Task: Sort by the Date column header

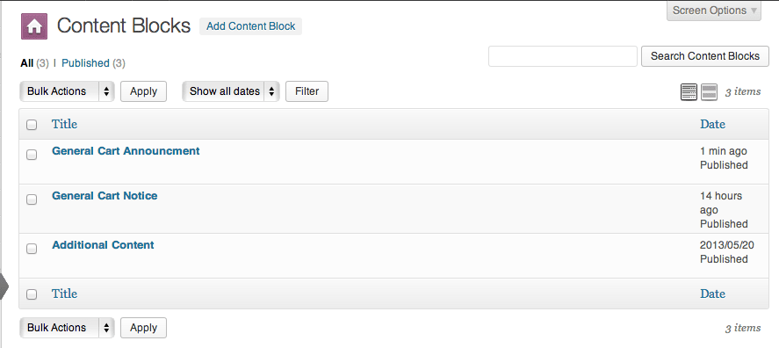Action: point(712,124)
